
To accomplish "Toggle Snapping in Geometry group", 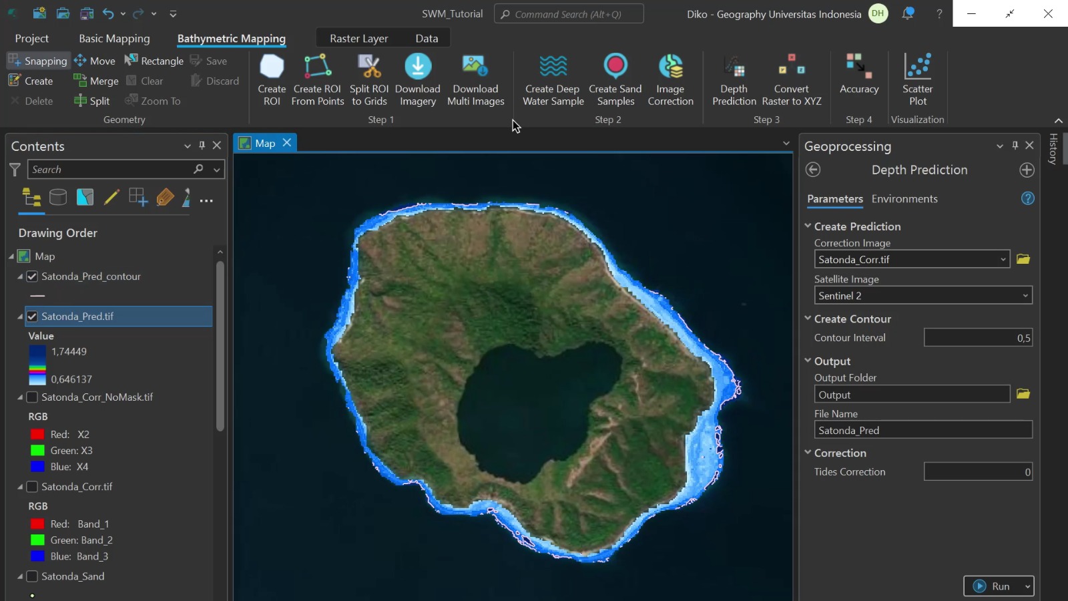I will 37,61.
